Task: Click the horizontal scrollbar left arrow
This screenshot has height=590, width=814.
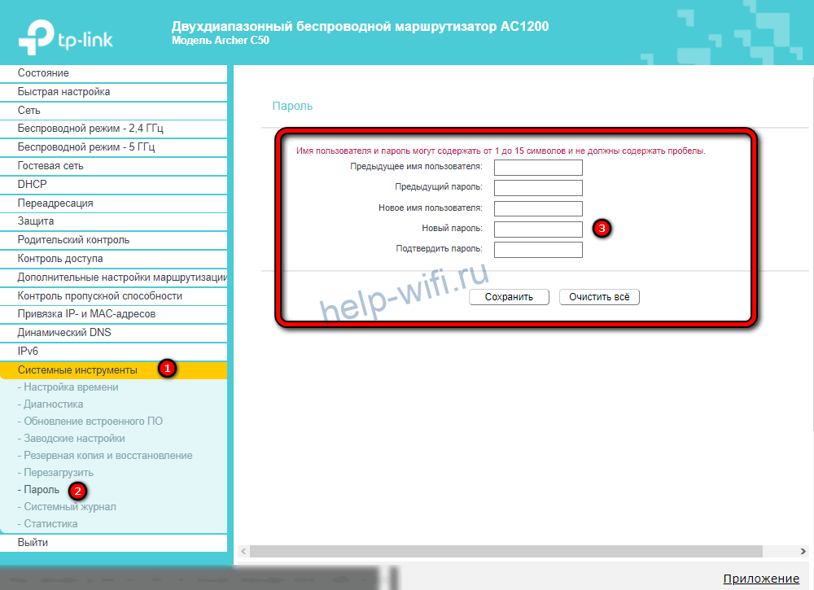Action: [x=243, y=551]
